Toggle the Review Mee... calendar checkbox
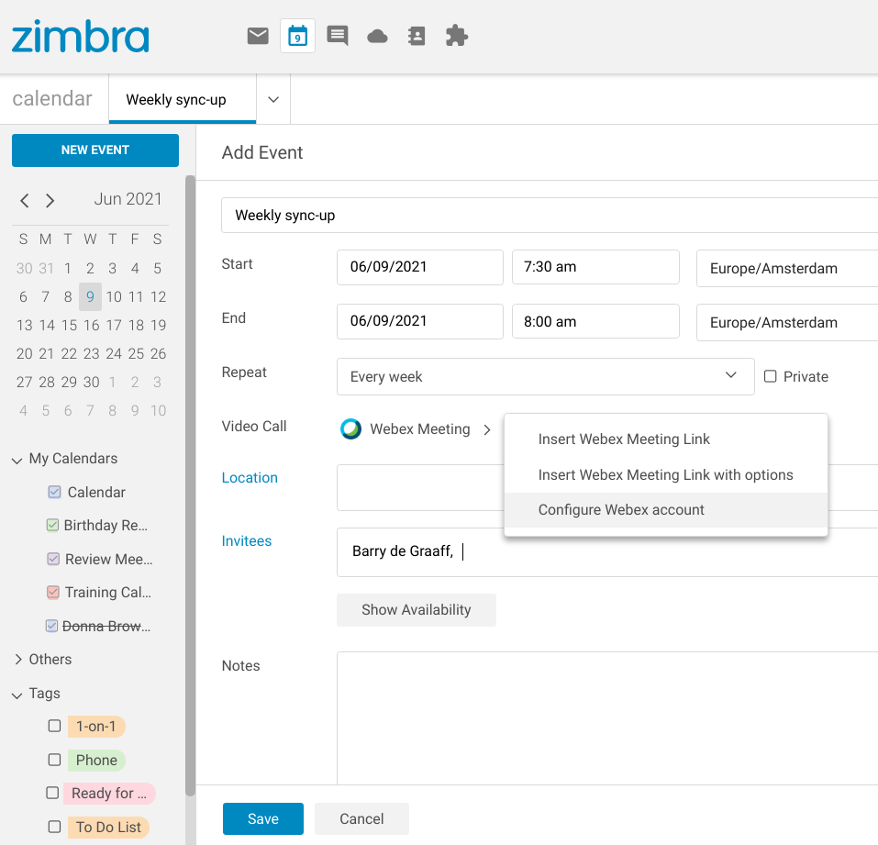 coord(53,559)
